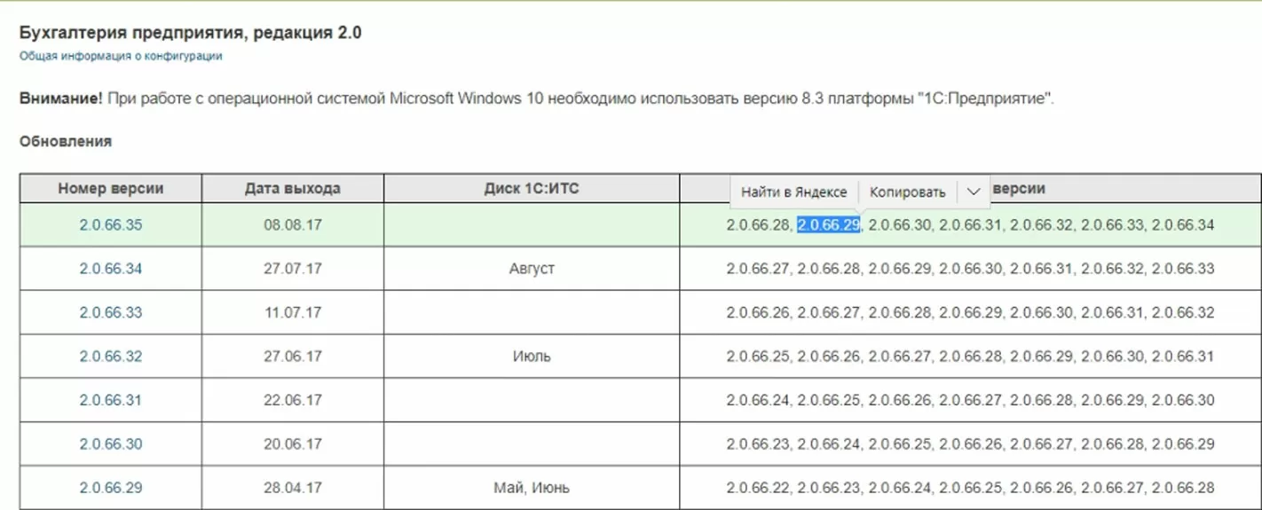Click the Июль disk cell
1262x510 pixels.
[531, 357]
